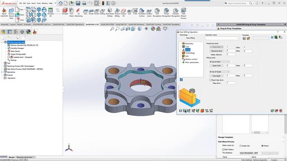Switch to the Evaluate tab
The width and height of the screenshot is (287, 161).
tap(27, 25)
